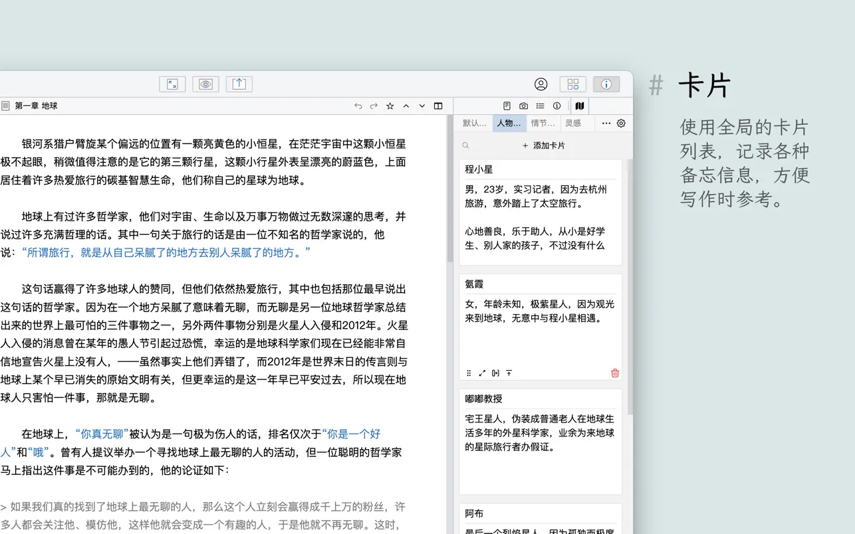Move the 氦霞 card to top
The height and width of the screenshot is (534, 855).
tap(509, 373)
